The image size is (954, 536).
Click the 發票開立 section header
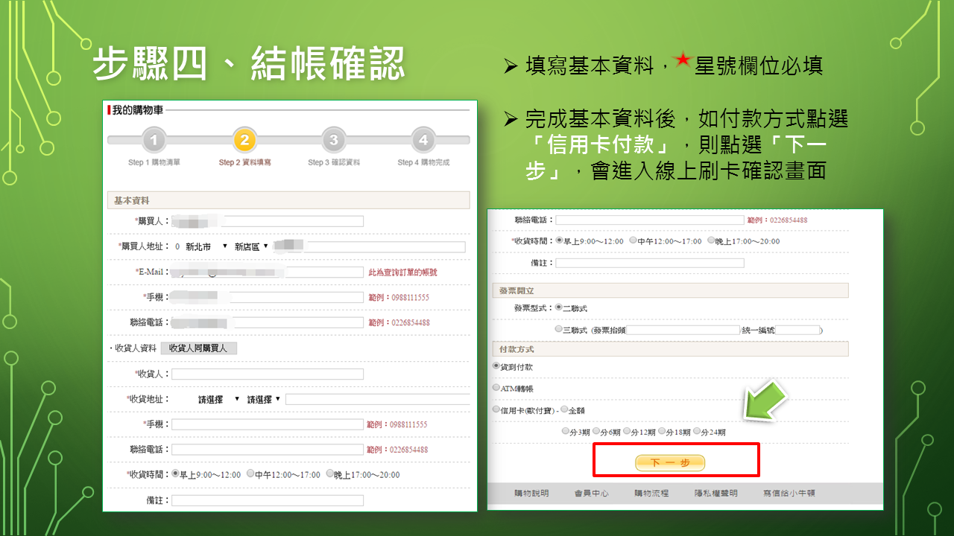click(x=670, y=290)
